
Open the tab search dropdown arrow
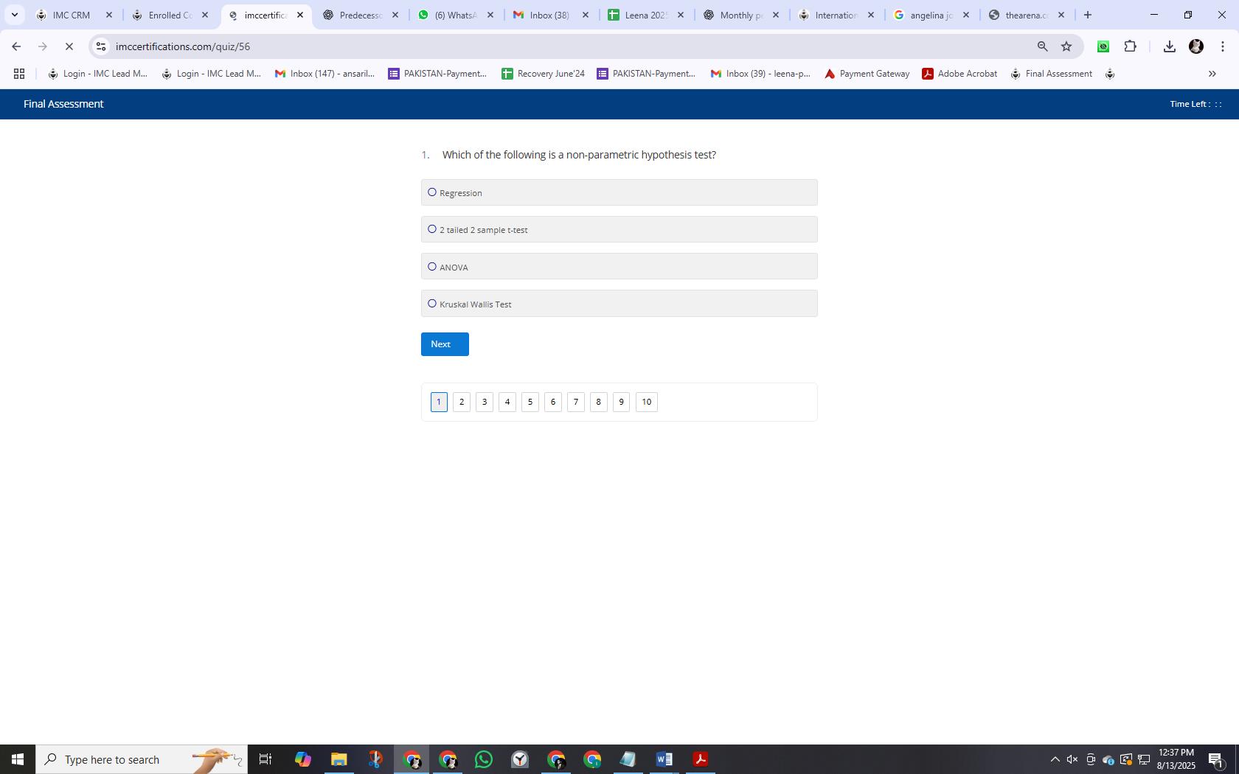pyautogui.click(x=14, y=15)
